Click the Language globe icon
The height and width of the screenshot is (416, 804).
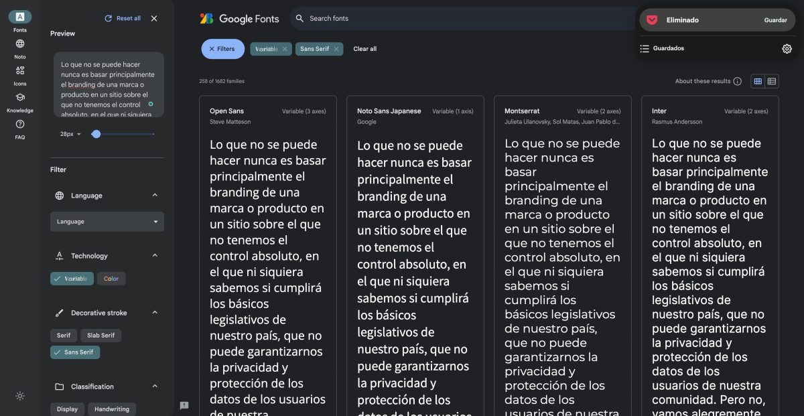point(60,196)
